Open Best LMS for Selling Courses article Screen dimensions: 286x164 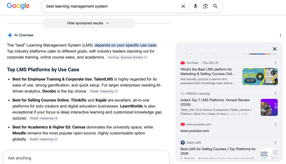pyautogui.click(x=218, y=151)
